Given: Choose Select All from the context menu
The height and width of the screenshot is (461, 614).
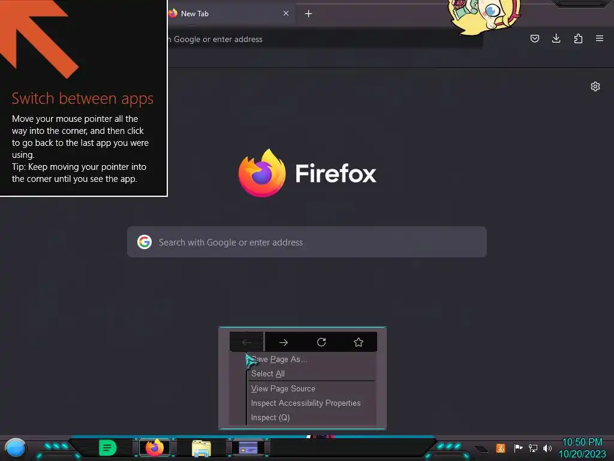Looking at the screenshot, I should [x=268, y=373].
